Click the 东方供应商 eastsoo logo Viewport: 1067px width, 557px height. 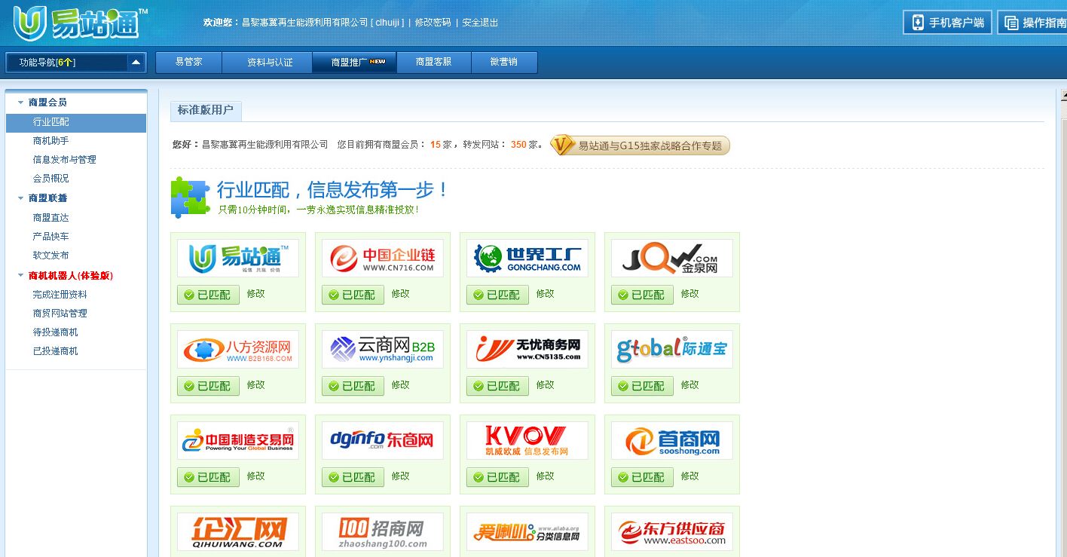672,532
